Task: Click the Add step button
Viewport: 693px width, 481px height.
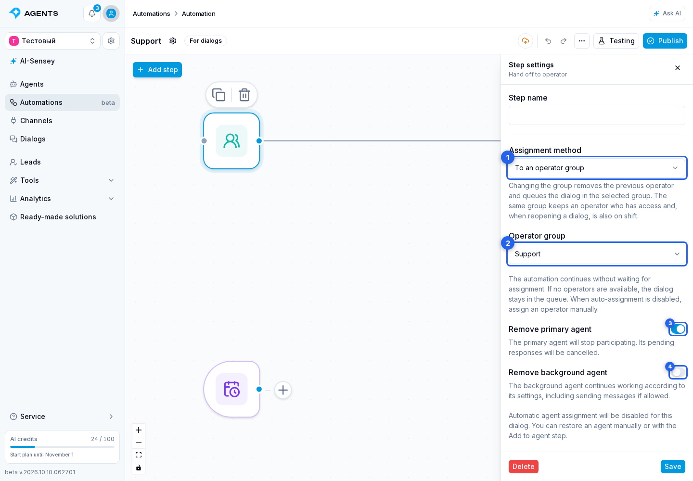Action: pos(157,70)
